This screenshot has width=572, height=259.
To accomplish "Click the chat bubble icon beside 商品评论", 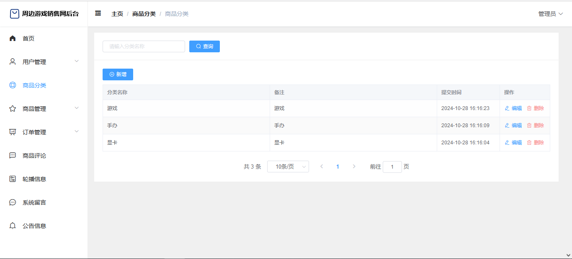I will (13, 156).
